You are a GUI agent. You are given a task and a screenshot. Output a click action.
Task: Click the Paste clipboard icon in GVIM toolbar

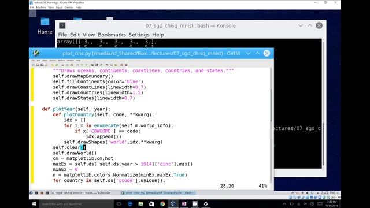72,65
